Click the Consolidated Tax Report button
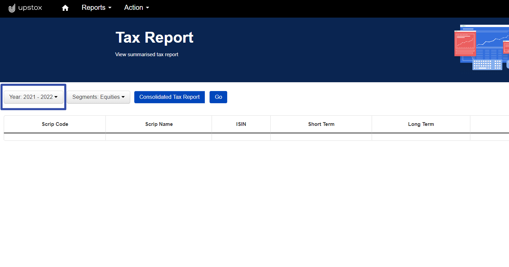The image size is (509, 267). (170, 97)
